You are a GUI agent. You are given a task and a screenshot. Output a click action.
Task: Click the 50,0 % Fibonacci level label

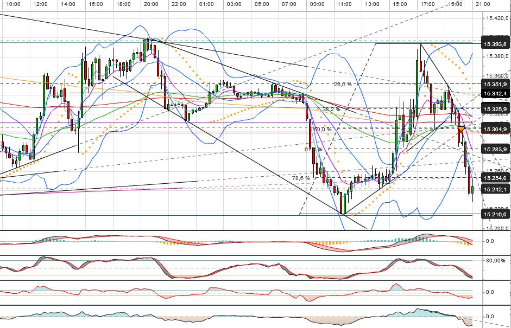click(323, 129)
